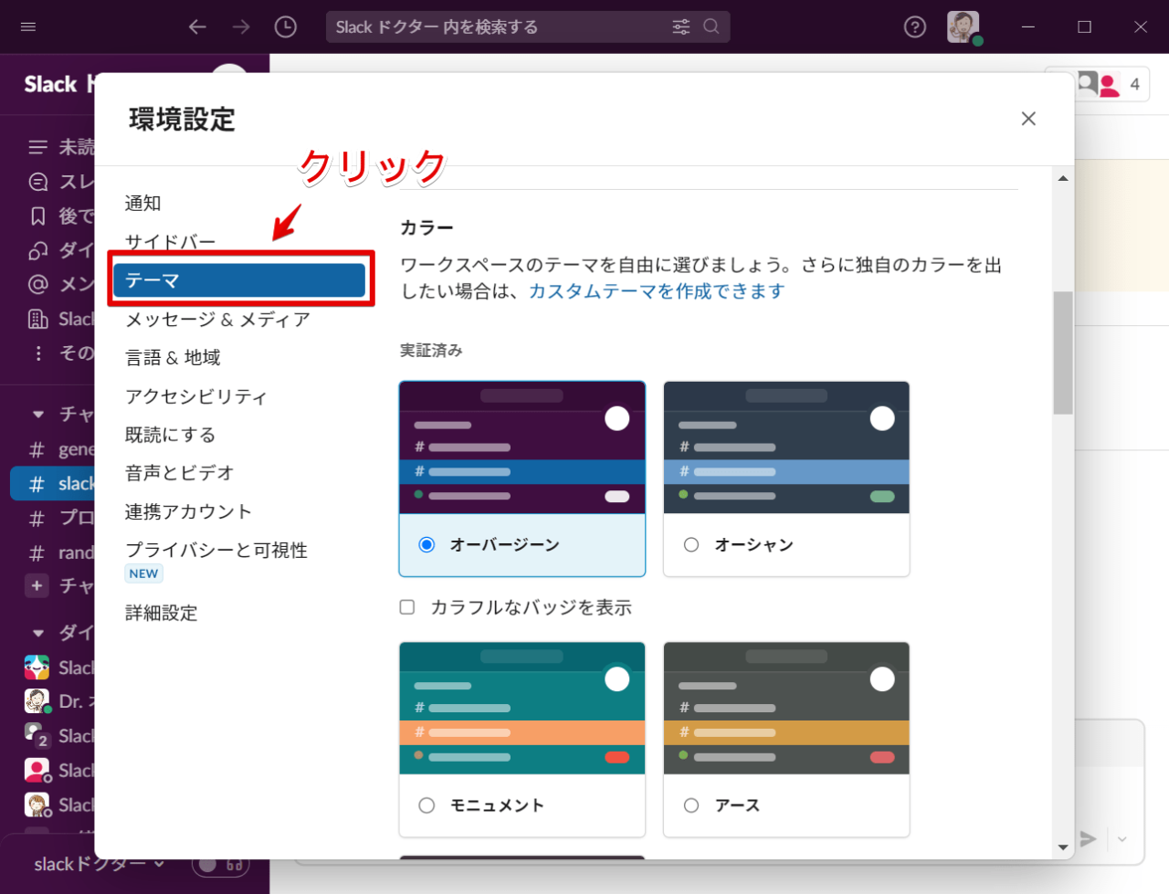1169x894 pixels.
Task: Collapse the channels section arrow
Action: (37, 415)
